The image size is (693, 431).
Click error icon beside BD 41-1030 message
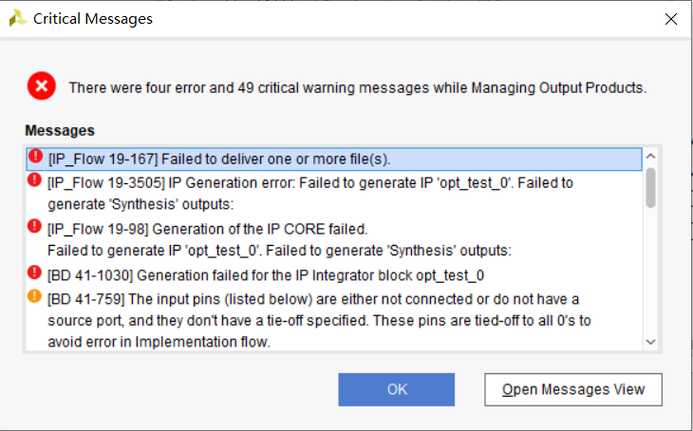[x=36, y=273]
